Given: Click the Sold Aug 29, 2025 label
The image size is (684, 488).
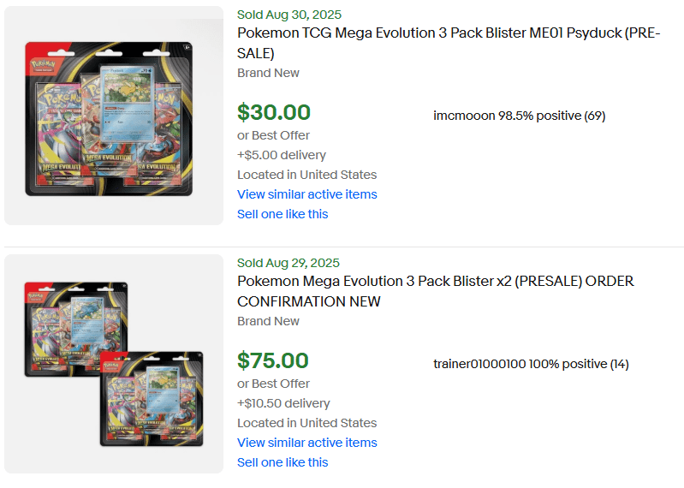Looking at the screenshot, I should coord(288,263).
